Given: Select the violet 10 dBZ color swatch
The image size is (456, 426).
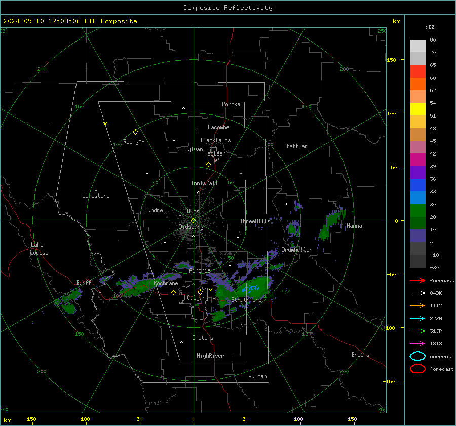Looking at the screenshot, I should pyautogui.click(x=417, y=236).
